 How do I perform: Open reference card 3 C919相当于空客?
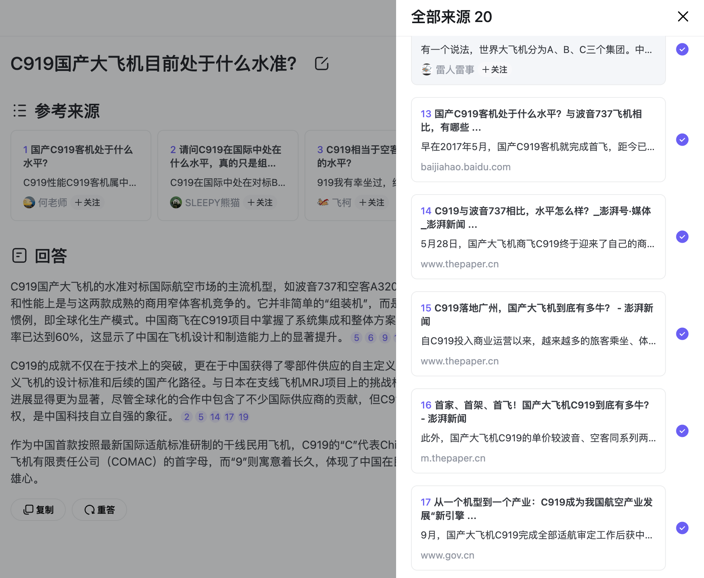coord(351,175)
